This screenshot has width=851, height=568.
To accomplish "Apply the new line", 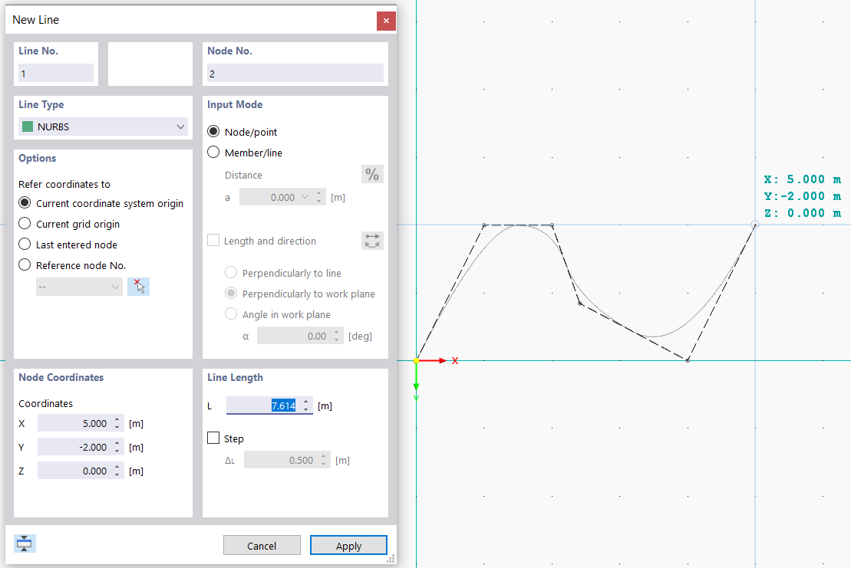I will coord(348,544).
